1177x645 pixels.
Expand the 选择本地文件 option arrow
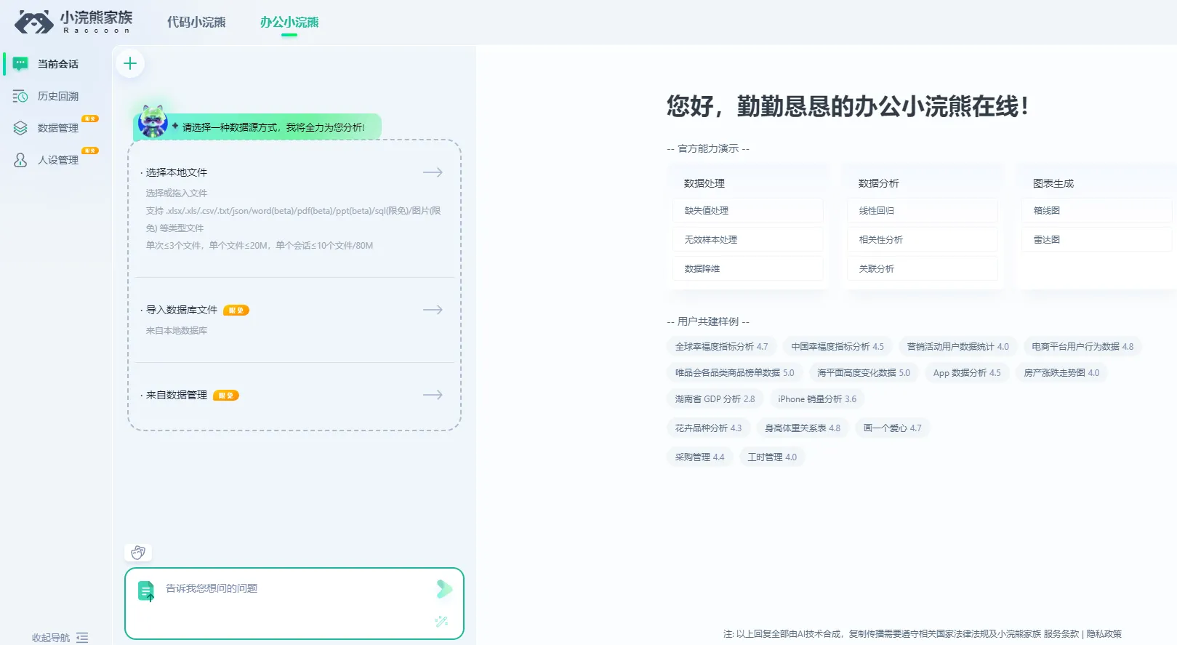tap(433, 172)
